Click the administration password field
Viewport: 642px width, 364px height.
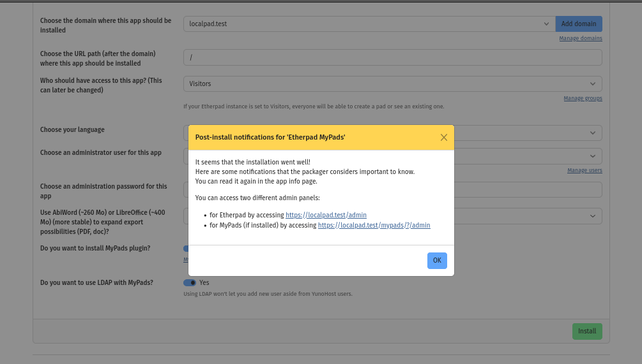pyautogui.click(x=528, y=189)
